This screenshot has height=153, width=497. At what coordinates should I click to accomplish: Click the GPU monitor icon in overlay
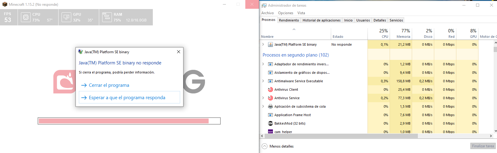[66, 17]
